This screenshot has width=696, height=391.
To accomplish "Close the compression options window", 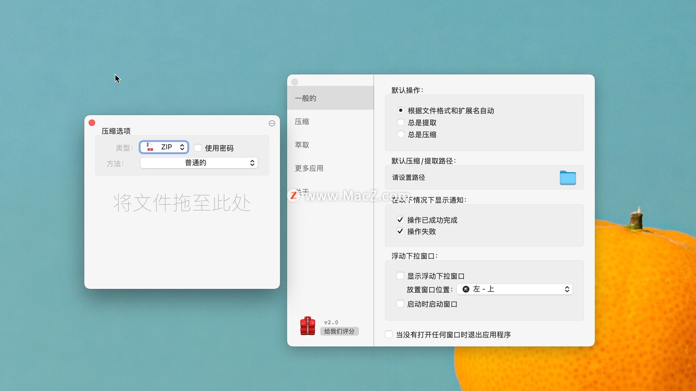I will pos(92,123).
